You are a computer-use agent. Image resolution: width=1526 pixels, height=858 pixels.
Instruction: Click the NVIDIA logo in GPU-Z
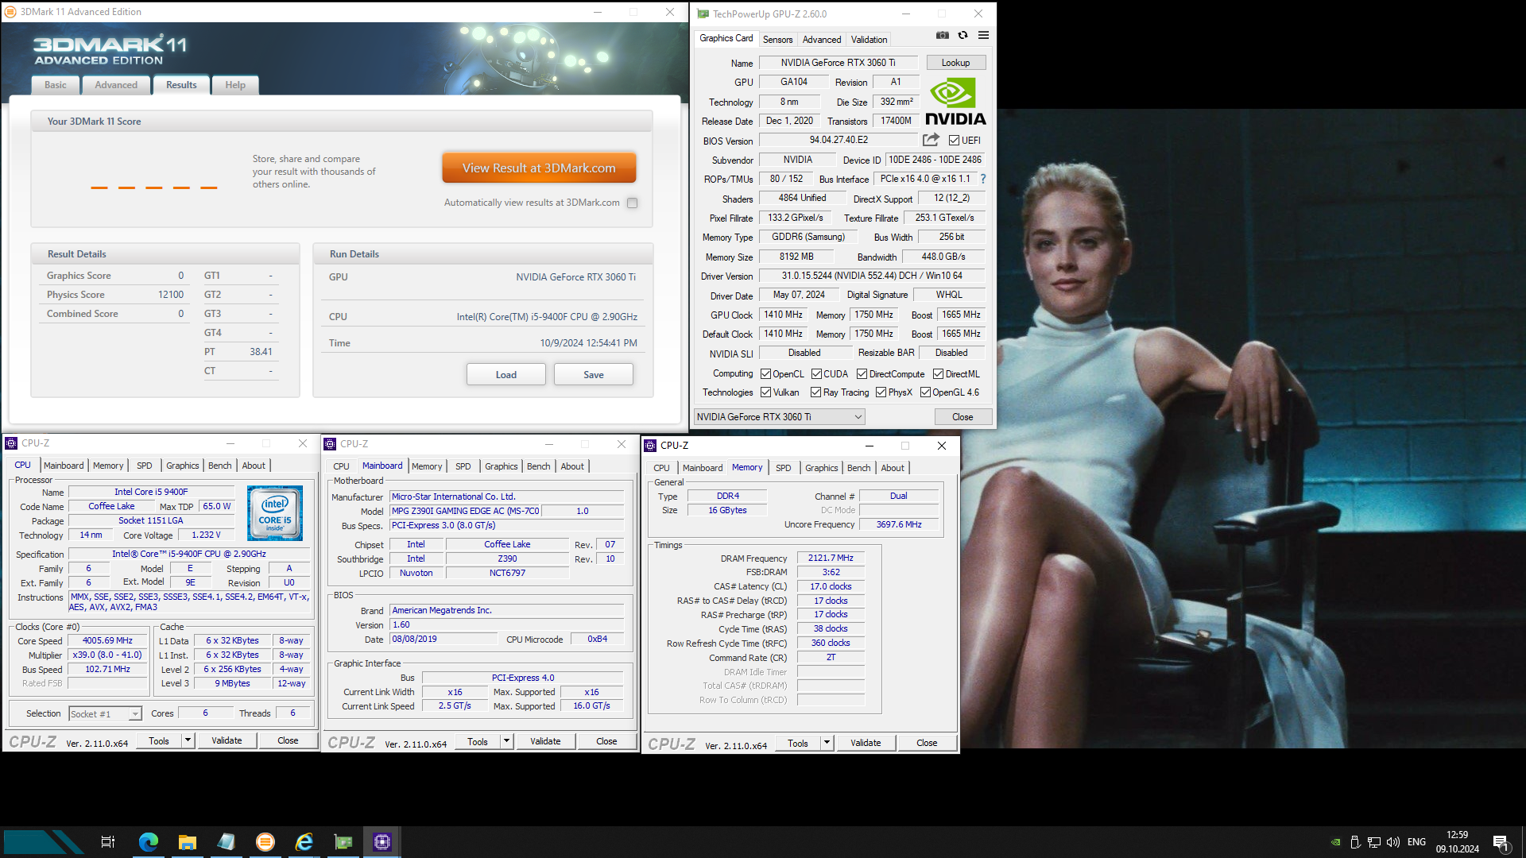point(955,102)
